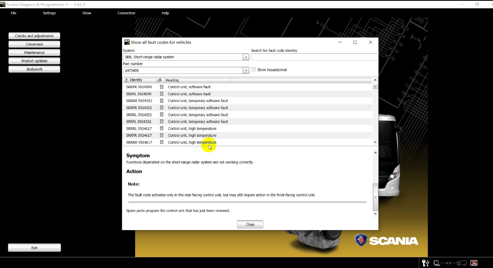Sort by the fault priority icon column
Screen dimensions: 493x268
click(160, 80)
